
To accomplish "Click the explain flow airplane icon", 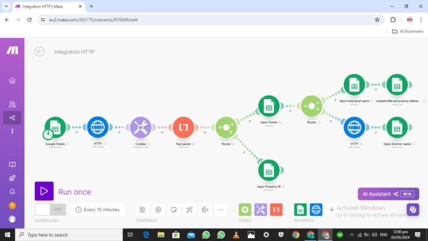I will point(205,209).
